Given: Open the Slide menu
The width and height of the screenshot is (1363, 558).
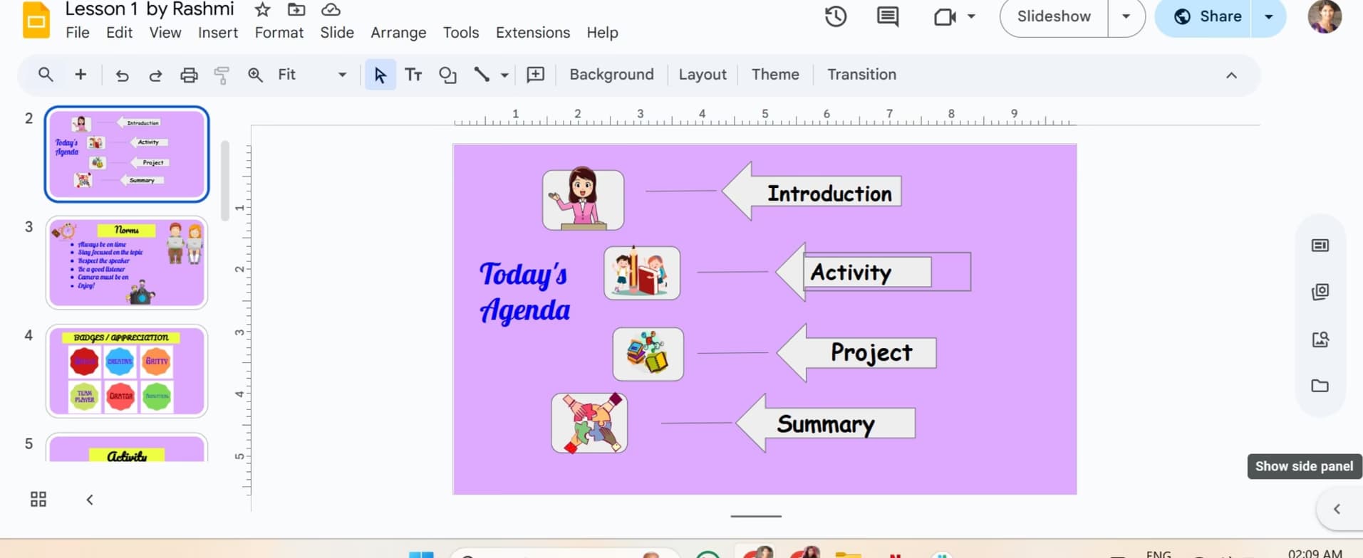Looking at the screenshot, I should [x=337, y=33].
